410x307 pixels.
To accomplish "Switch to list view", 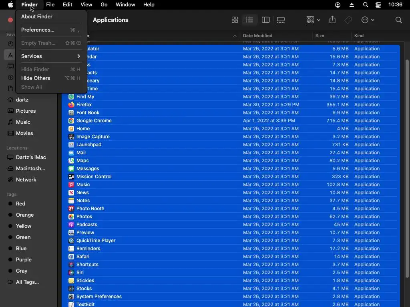I will pyautogui.click(x=249, y=20).
